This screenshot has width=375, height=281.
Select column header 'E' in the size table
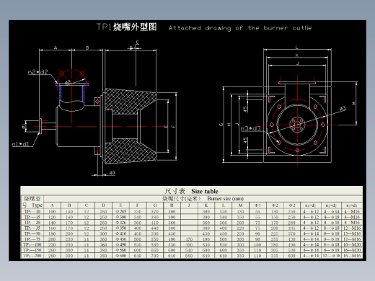(x=120, y=205)
